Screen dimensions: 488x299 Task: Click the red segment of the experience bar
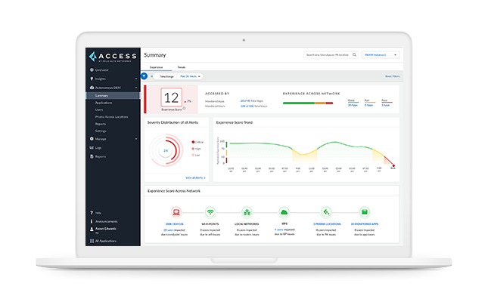pos(329,103)
